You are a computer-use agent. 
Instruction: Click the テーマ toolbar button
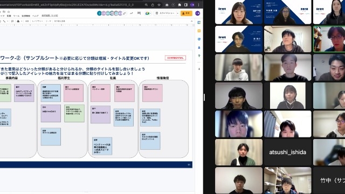[49, 21]
